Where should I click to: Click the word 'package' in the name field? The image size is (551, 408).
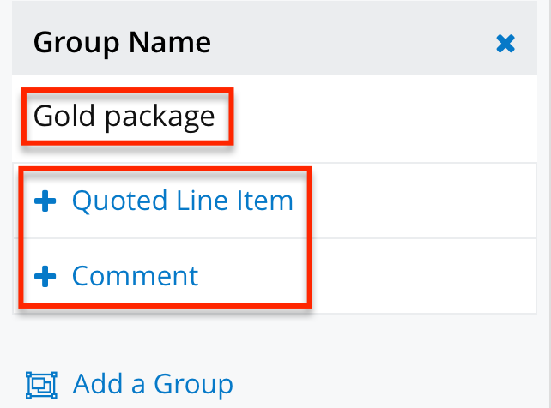click(x=160, y=117)
